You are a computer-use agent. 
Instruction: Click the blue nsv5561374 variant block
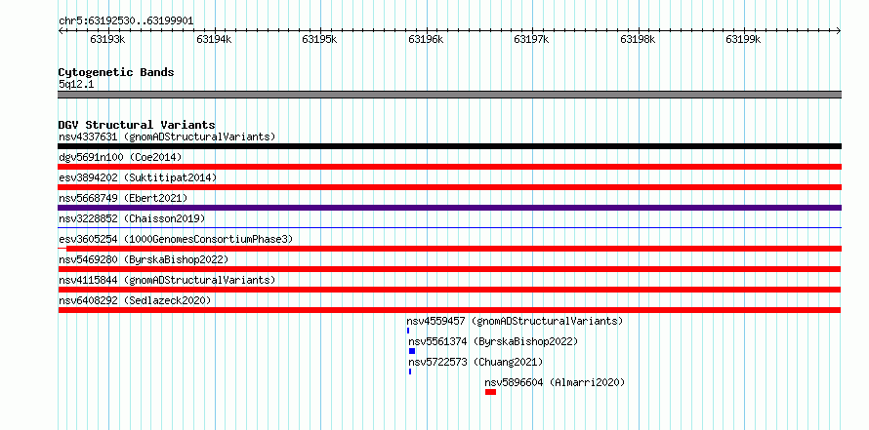[x=412, y=351]
